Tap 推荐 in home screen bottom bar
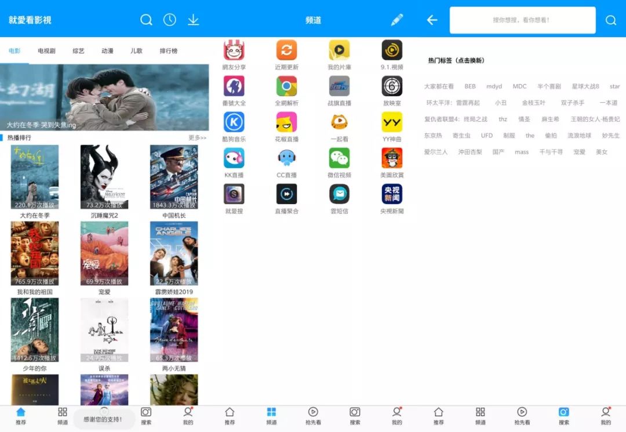The width and height of the screenshot is (626, 432). (21, 416)
